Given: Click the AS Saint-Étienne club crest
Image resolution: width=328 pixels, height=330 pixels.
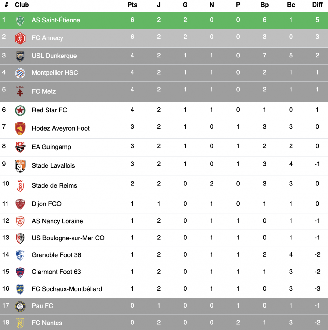Looking at the screenshot, I should click(x=20, y=21).
